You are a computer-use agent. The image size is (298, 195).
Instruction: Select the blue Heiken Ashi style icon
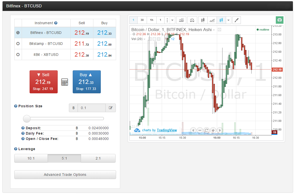tap(221, 20)
